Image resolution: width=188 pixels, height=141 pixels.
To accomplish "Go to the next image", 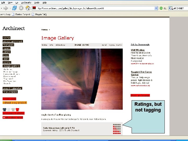I will pyautogui.click(x=119, y=45).
